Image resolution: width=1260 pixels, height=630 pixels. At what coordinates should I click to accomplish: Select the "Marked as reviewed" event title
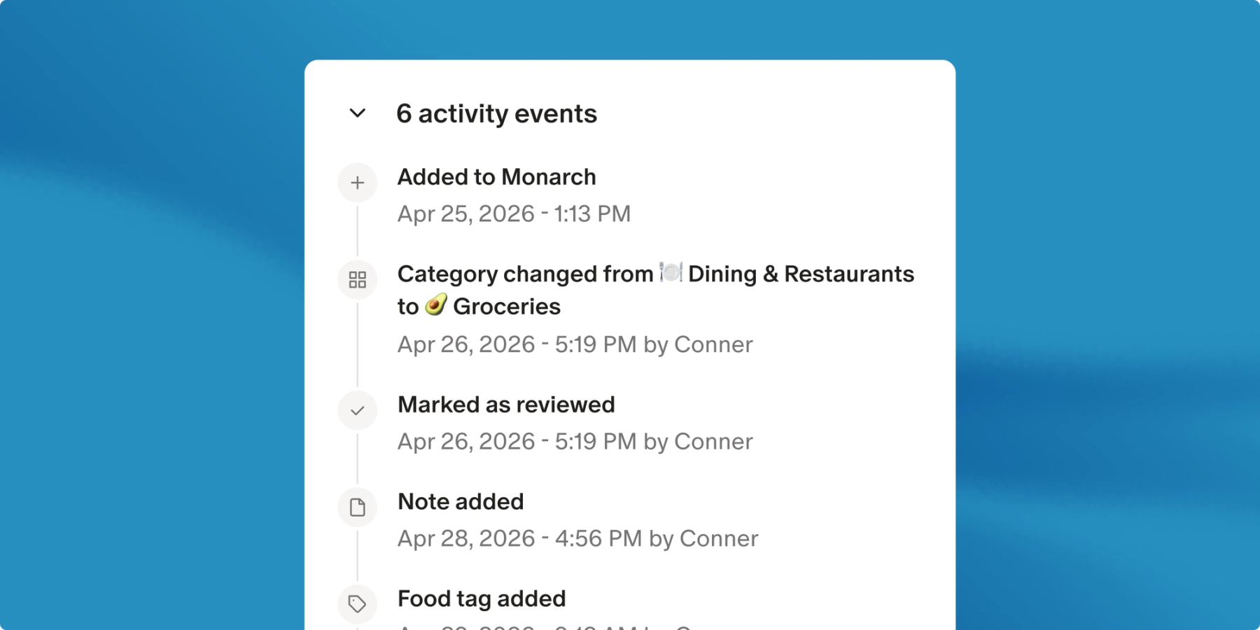pyautogui.click(x=506, y=405)
